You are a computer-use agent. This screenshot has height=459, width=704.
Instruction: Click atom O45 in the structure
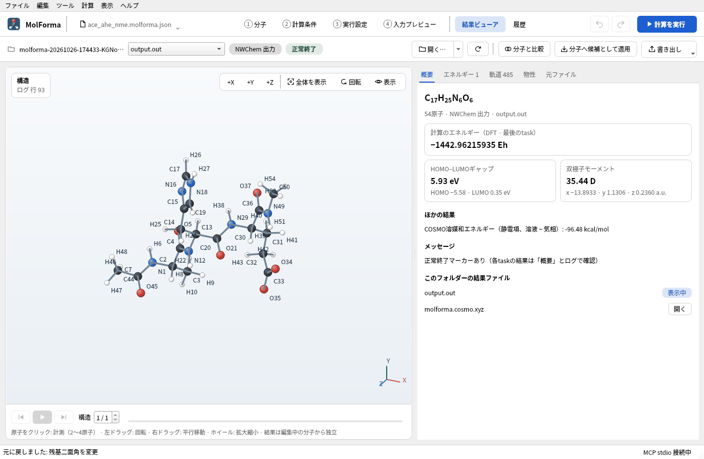pyautogui.click(x=141, y=293)
